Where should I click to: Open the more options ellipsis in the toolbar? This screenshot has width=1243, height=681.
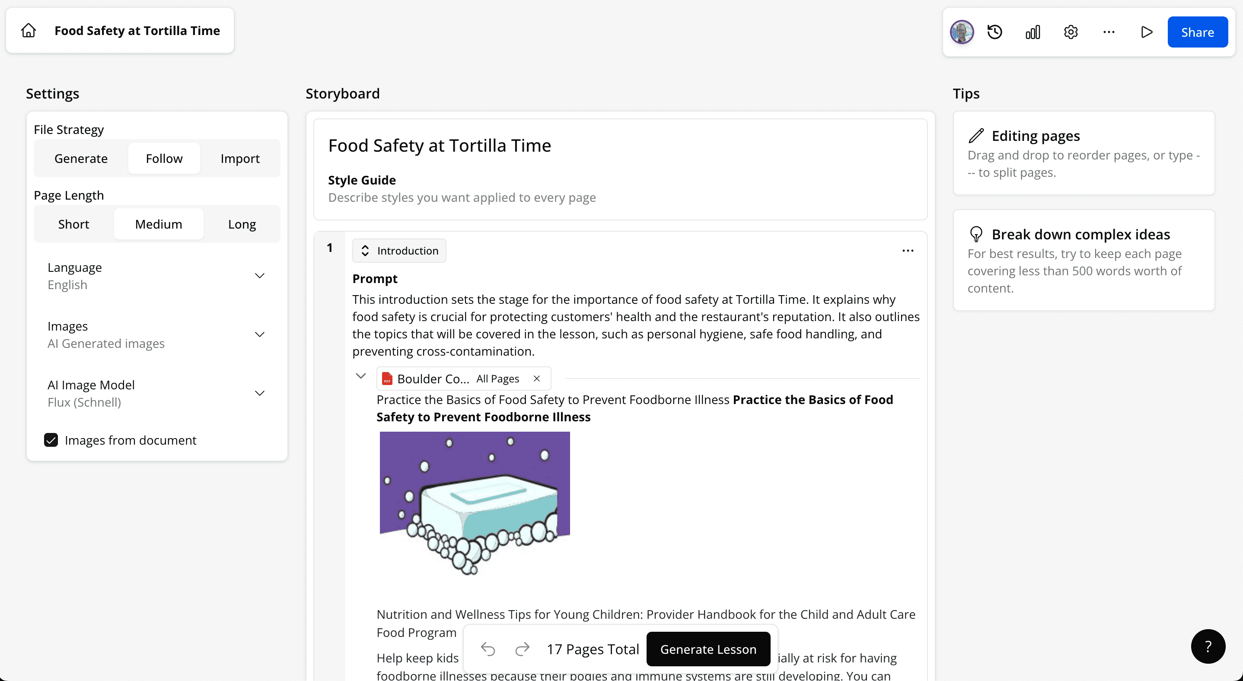[x=1109, y=32]
